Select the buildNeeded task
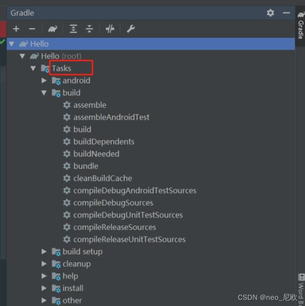The width and height of the screenshot is (305, 306). [x=96, y=154]
